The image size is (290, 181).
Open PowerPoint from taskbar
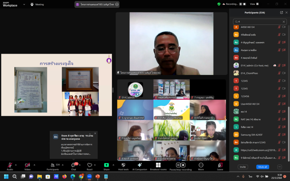coord(98,177)
